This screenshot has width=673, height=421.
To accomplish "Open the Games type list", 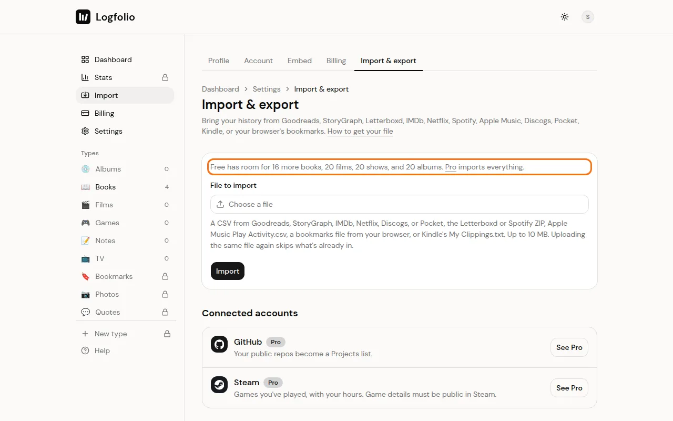I will pyautogui.click(x=125, y=223).
